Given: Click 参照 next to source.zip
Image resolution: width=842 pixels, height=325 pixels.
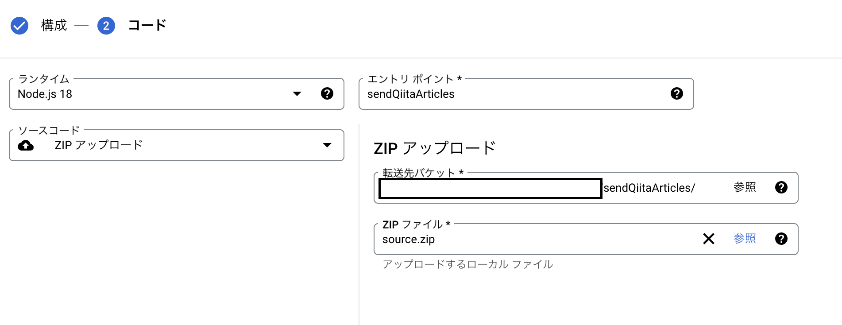Looking at the screenshot, I should tap(744, 239).
